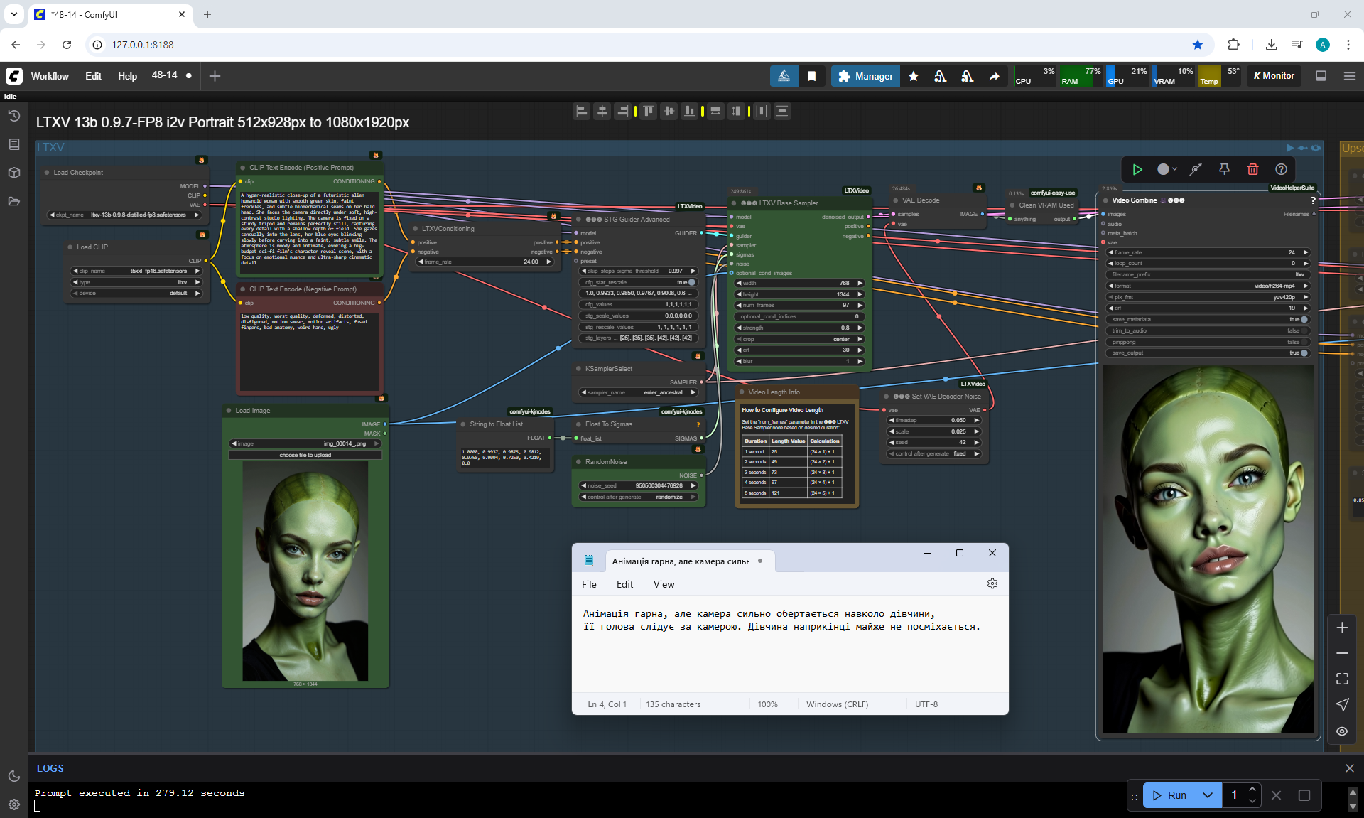Click choose file to upload button

pos(305,455)
